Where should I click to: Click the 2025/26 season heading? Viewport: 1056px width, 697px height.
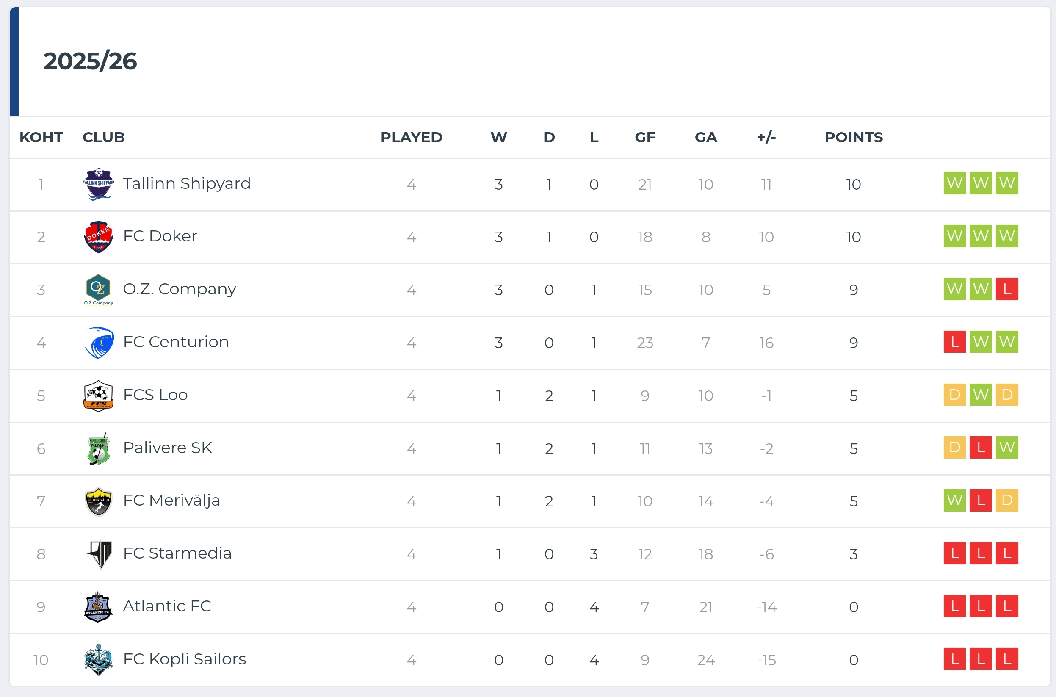click(x=90, y=61)
